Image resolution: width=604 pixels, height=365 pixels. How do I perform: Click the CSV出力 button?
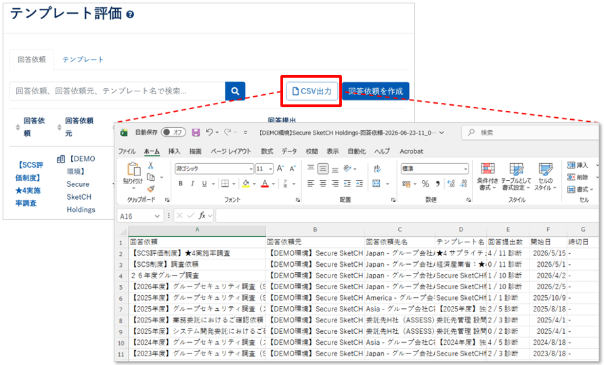point(311,91)
